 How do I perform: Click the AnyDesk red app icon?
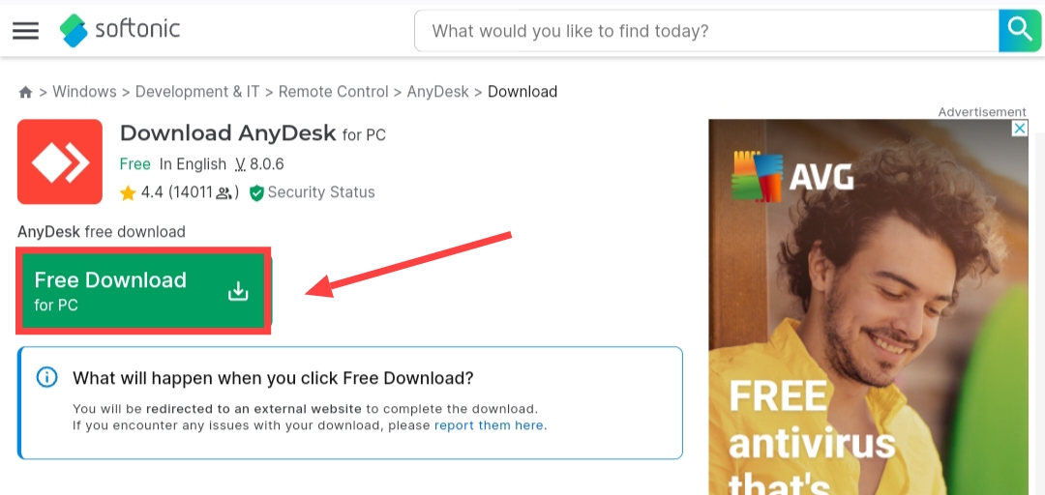click(x=60, y=161)
